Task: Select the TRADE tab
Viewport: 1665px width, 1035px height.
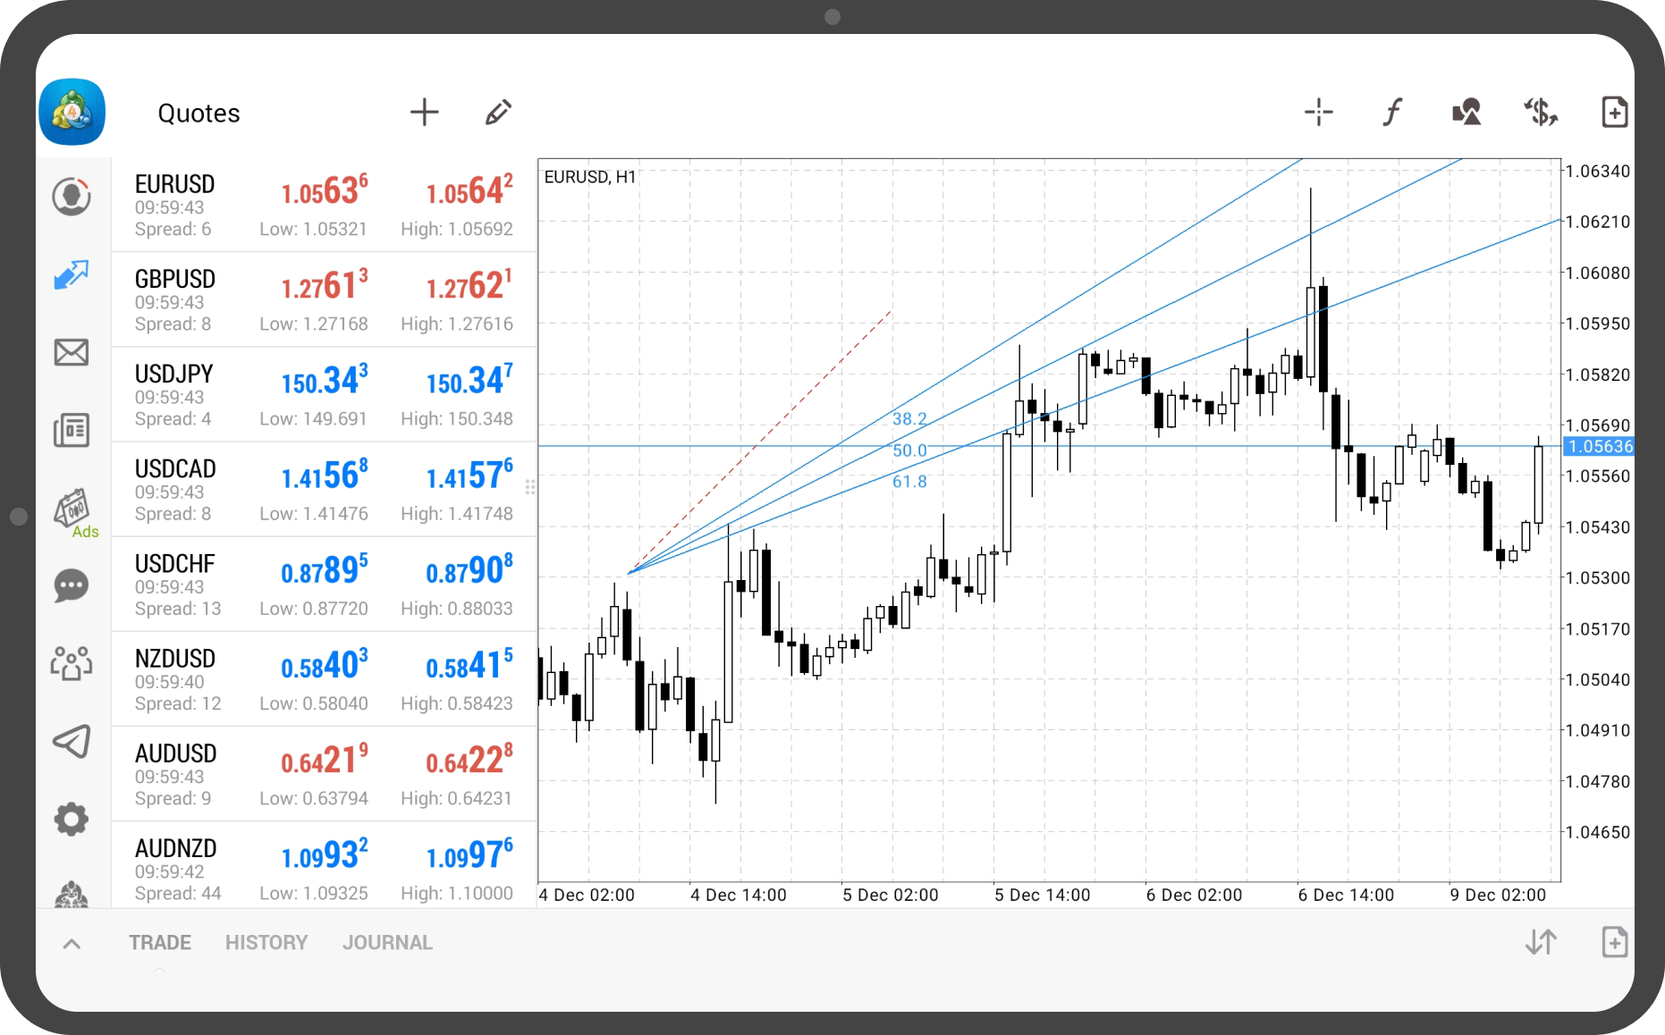Action: [160, 943]
